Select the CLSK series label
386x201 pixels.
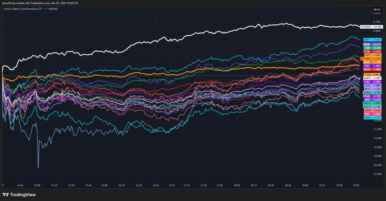367,85
